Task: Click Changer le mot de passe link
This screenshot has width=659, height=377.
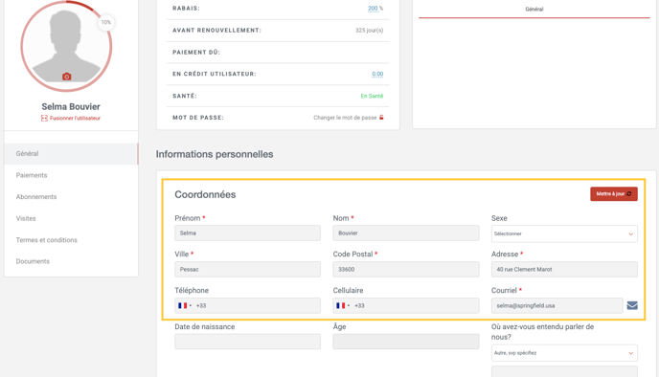Action: pos(345,118)
